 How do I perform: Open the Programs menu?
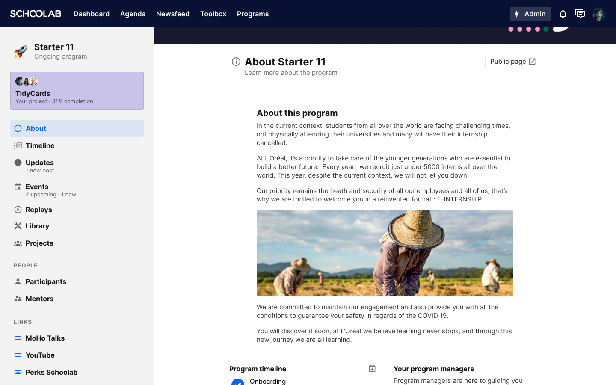253,14
